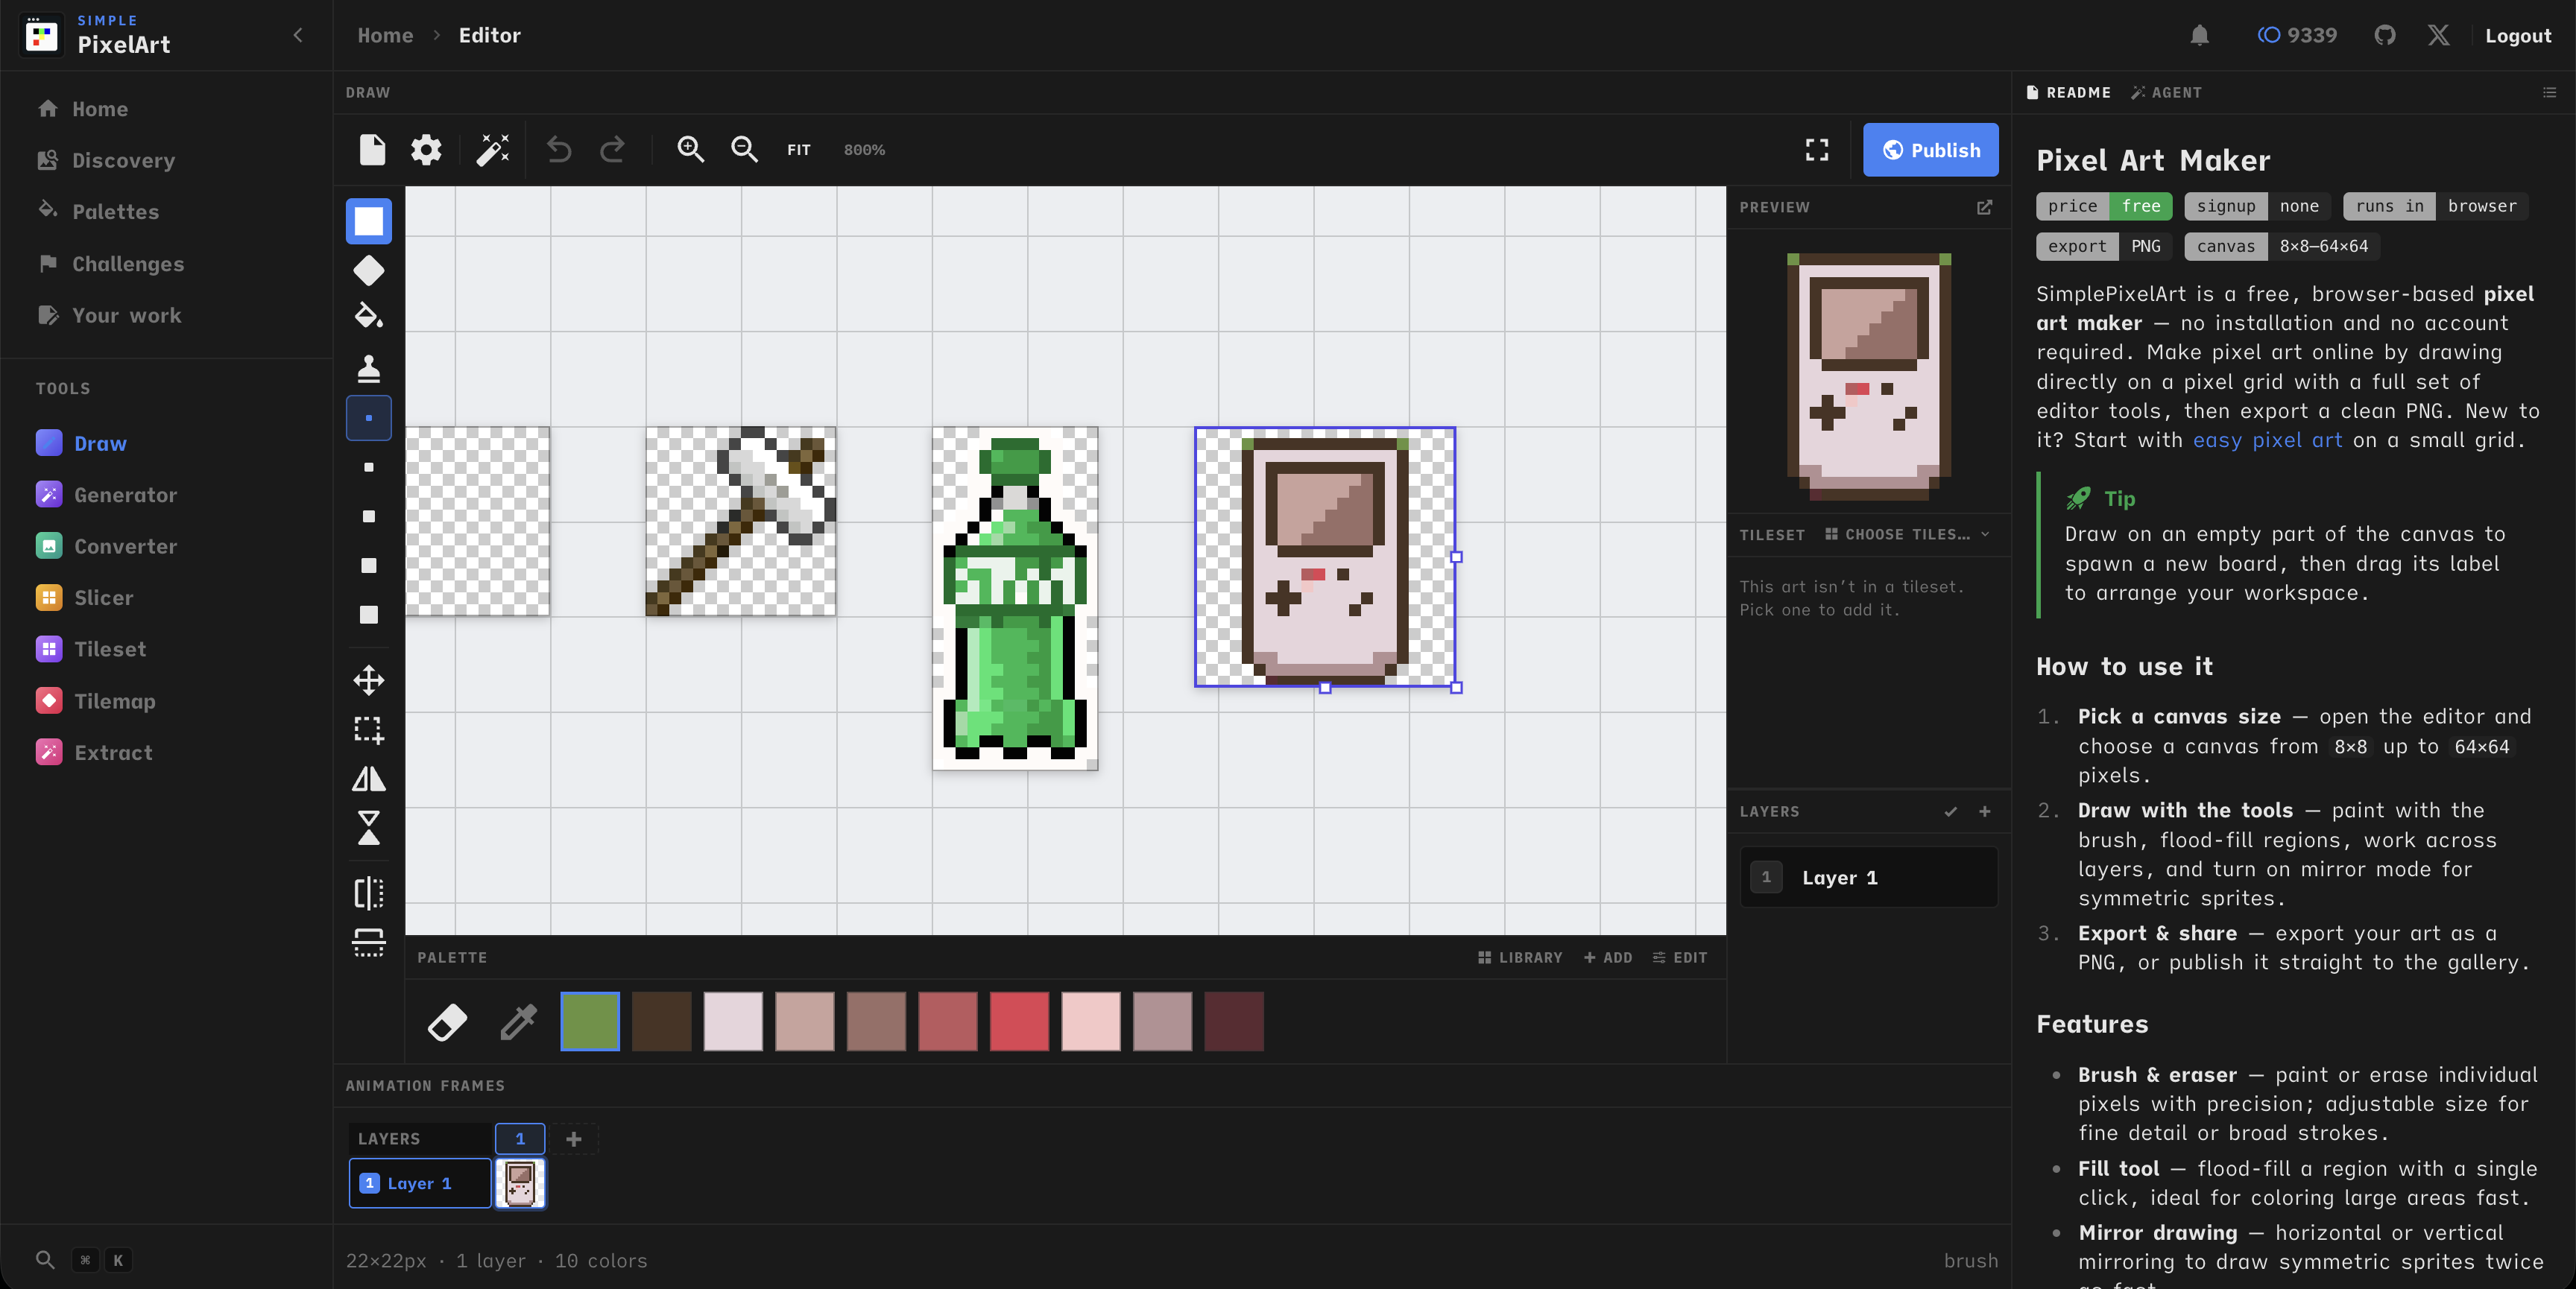Open the canvas settings gear
The width and height of the screenshot is (2576, 1289).
(x=426, y=150)
